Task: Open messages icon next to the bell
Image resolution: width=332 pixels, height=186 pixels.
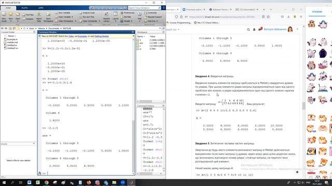Action: pyautogui.click(x=260, y=29)
